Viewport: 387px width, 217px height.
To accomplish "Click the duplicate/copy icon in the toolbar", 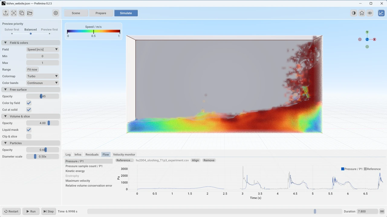I will 22,13.
